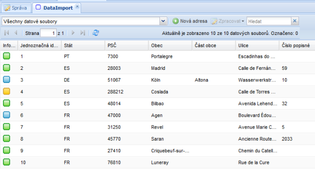
Task: Go to the first page
Action: click(6, 33)
